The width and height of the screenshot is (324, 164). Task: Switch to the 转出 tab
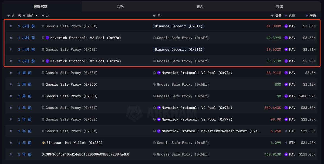(280, 6)
